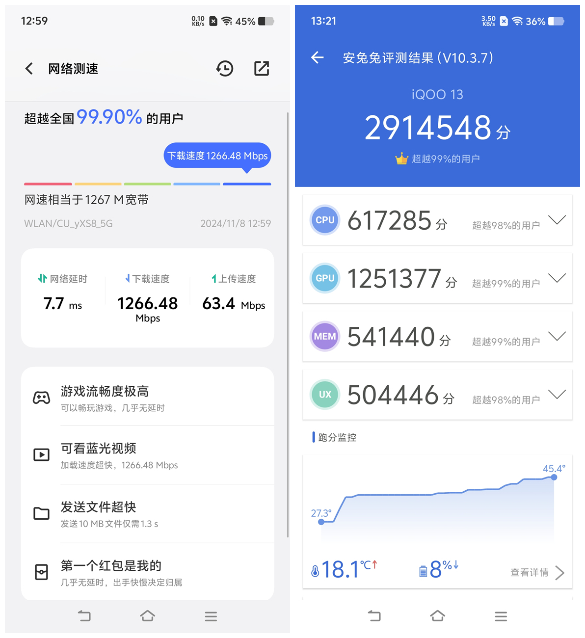Tap the CPU score badge icon
The image size is (585, 638).
[325, 220]
